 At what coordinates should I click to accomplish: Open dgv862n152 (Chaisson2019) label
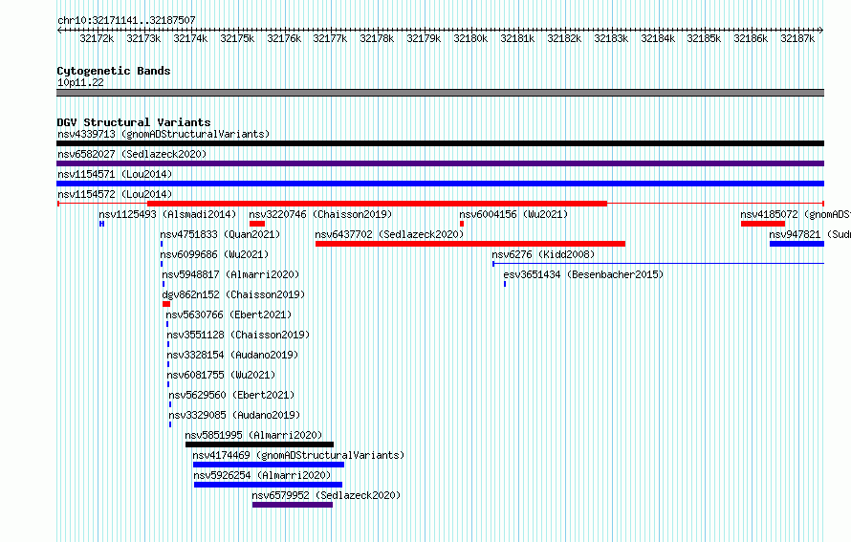(233, 294)
